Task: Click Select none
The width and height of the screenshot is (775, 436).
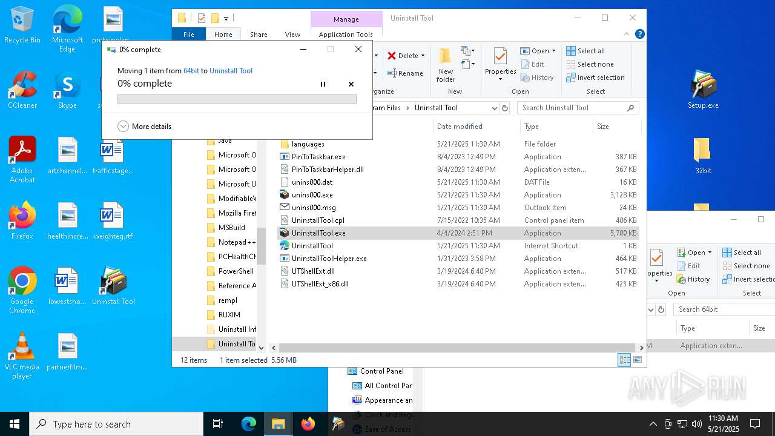Action: coord(590,64)
